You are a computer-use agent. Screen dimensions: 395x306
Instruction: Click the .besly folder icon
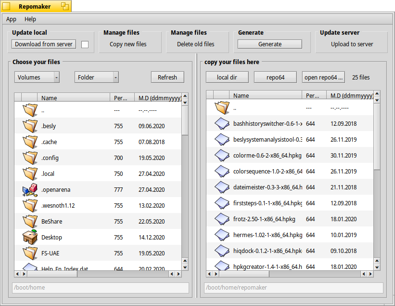click(x=29, y=126)
